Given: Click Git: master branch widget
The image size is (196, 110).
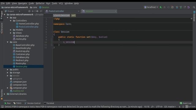Looking at the screenshot, I should tap(170, 107).
